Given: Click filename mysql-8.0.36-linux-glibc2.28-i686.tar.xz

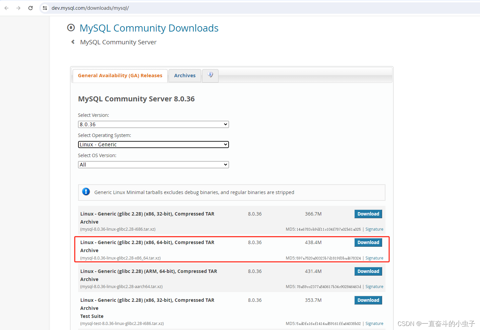Looking at the screenshot, I should click(x=118, y=229).
